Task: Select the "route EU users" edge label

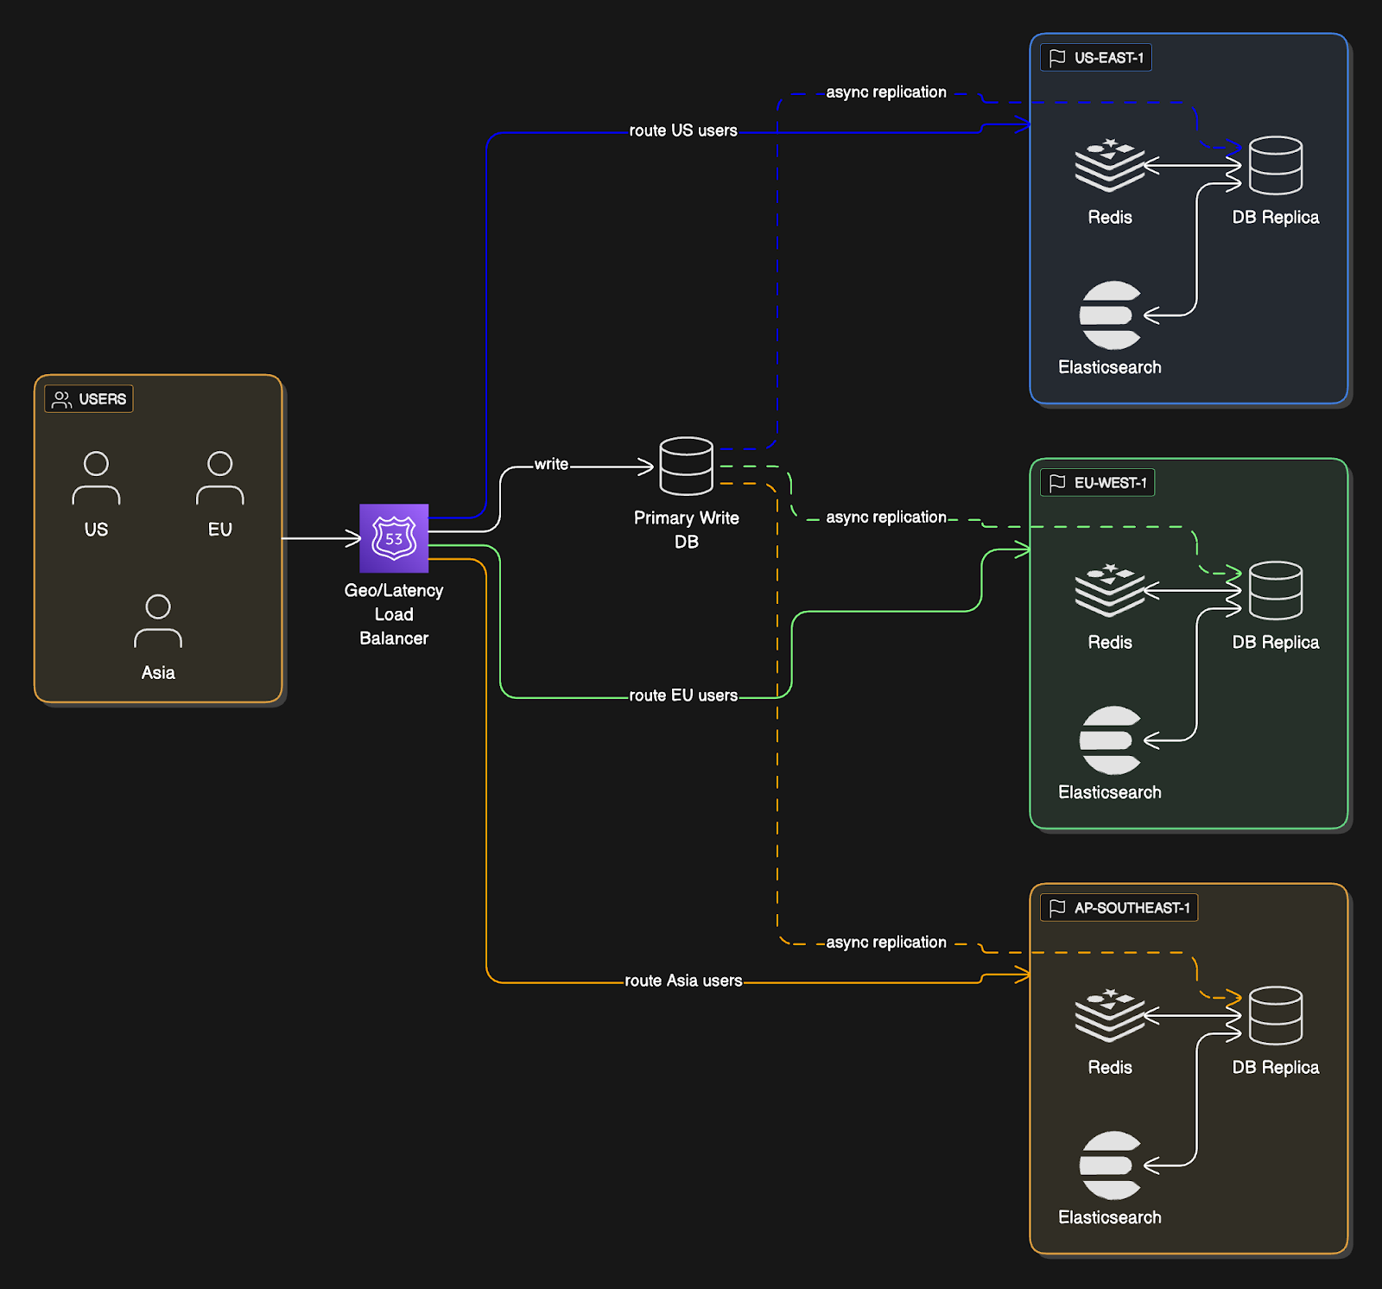Action: (x=683, y=695)
